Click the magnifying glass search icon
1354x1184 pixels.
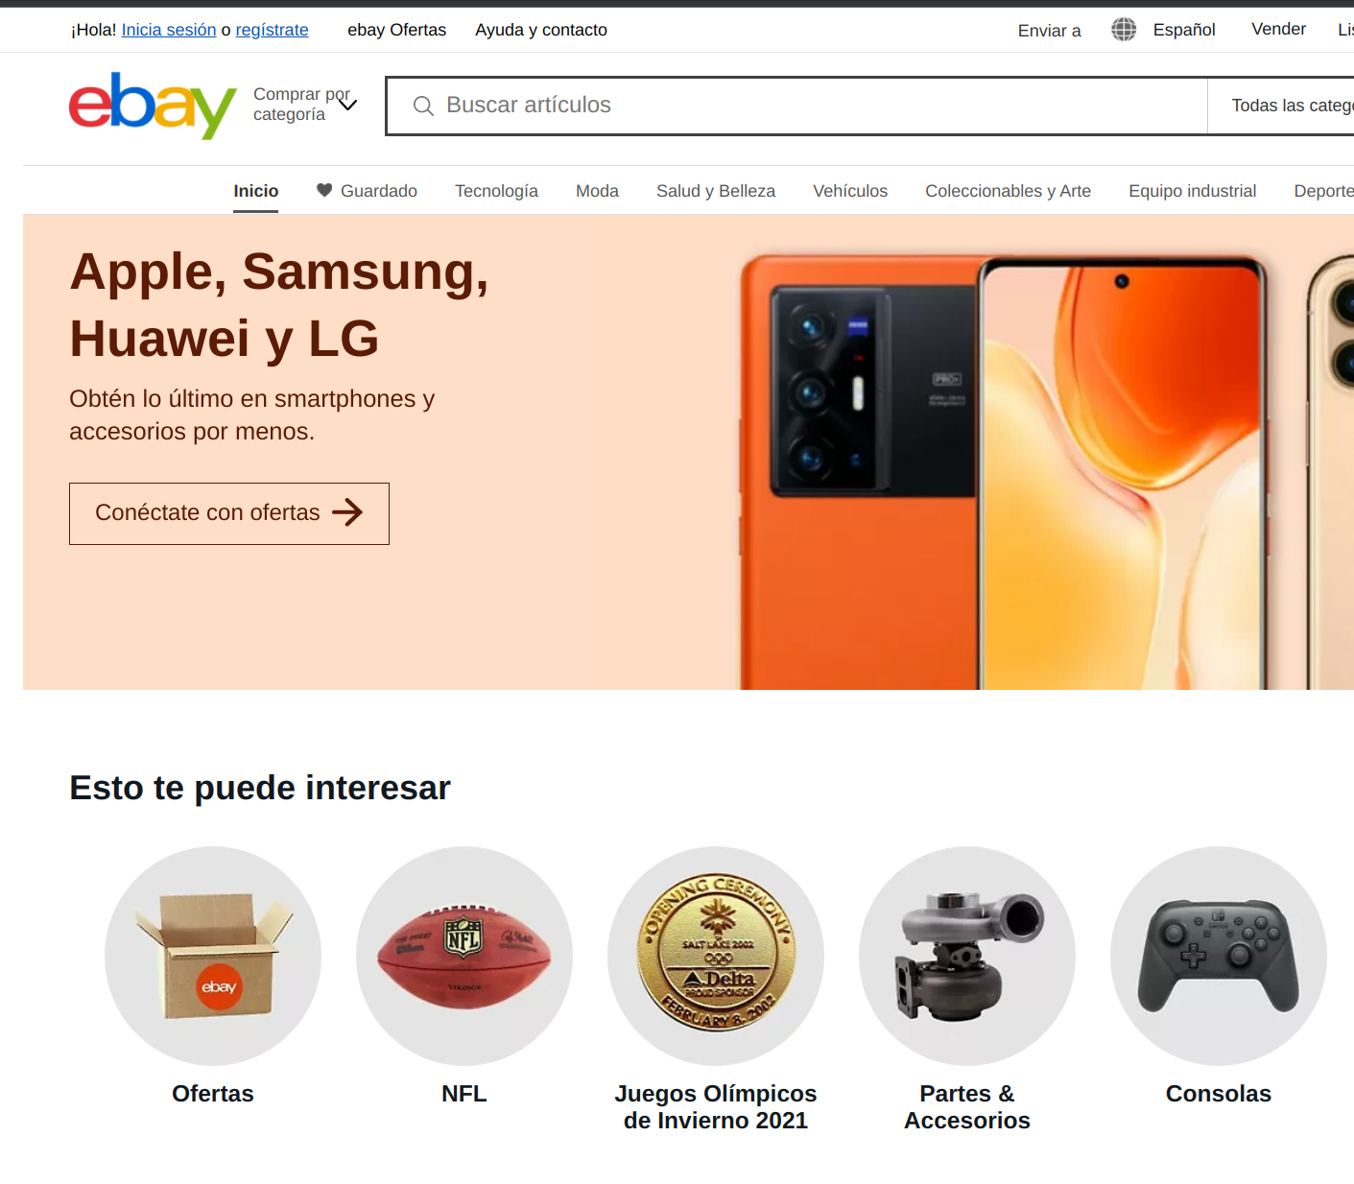pos(423,106)
